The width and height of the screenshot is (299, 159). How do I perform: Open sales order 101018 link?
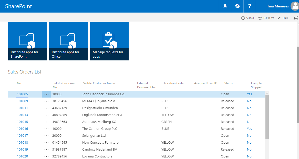coord(22,142)
